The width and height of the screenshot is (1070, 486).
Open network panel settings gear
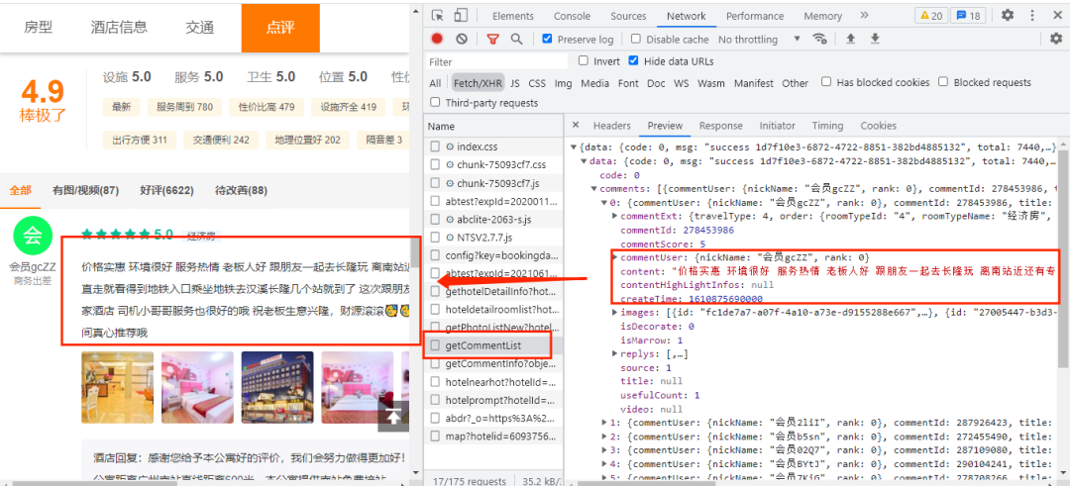click(1056, 39)
